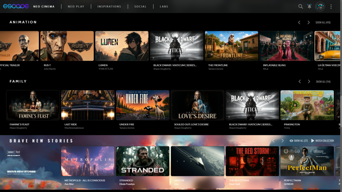Open the Souled Out: Love's Desire thumbnail
Screen dimensions: 342x192
(197, 105)
